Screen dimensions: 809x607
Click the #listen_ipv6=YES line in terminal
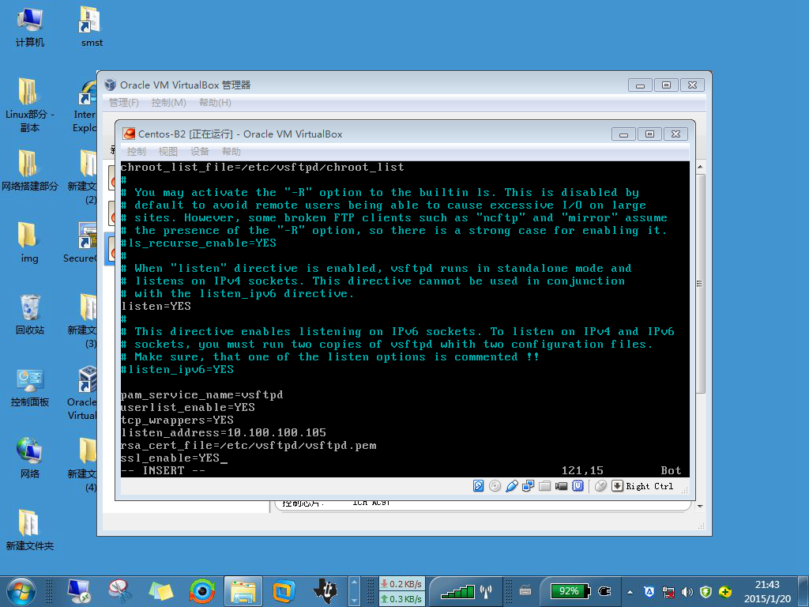click(177, 370)
